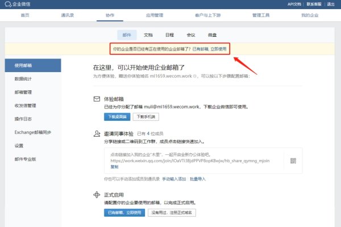The height and width of the screenshot is (227, 341).
Task: Click the blue 已有邮箱, 立即使用 button
Action: tap(124, 213)
